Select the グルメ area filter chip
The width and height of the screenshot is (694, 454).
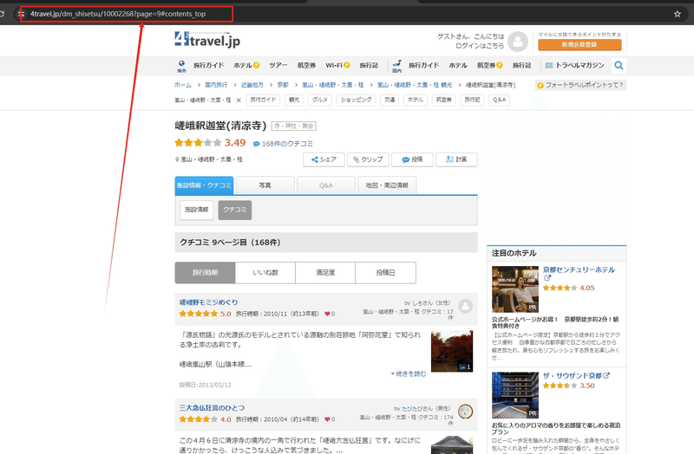(x=320, y=100)
